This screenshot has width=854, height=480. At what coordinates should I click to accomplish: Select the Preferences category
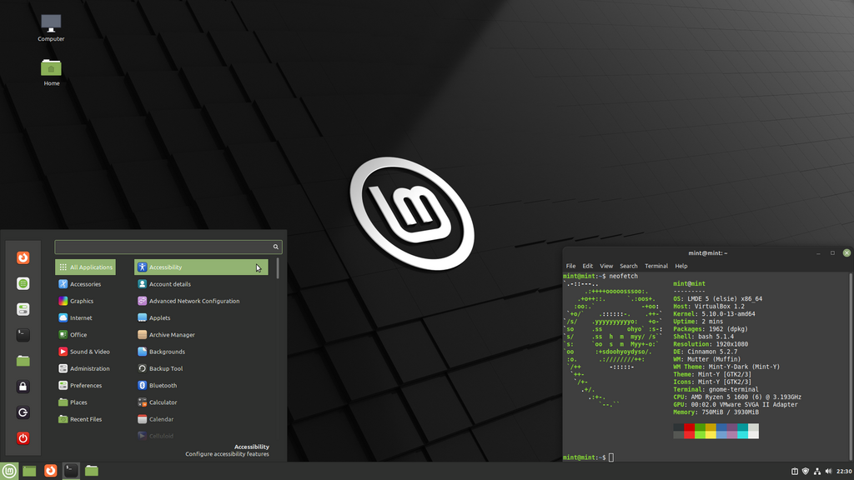pyautogui.click(x=86, y=385)
